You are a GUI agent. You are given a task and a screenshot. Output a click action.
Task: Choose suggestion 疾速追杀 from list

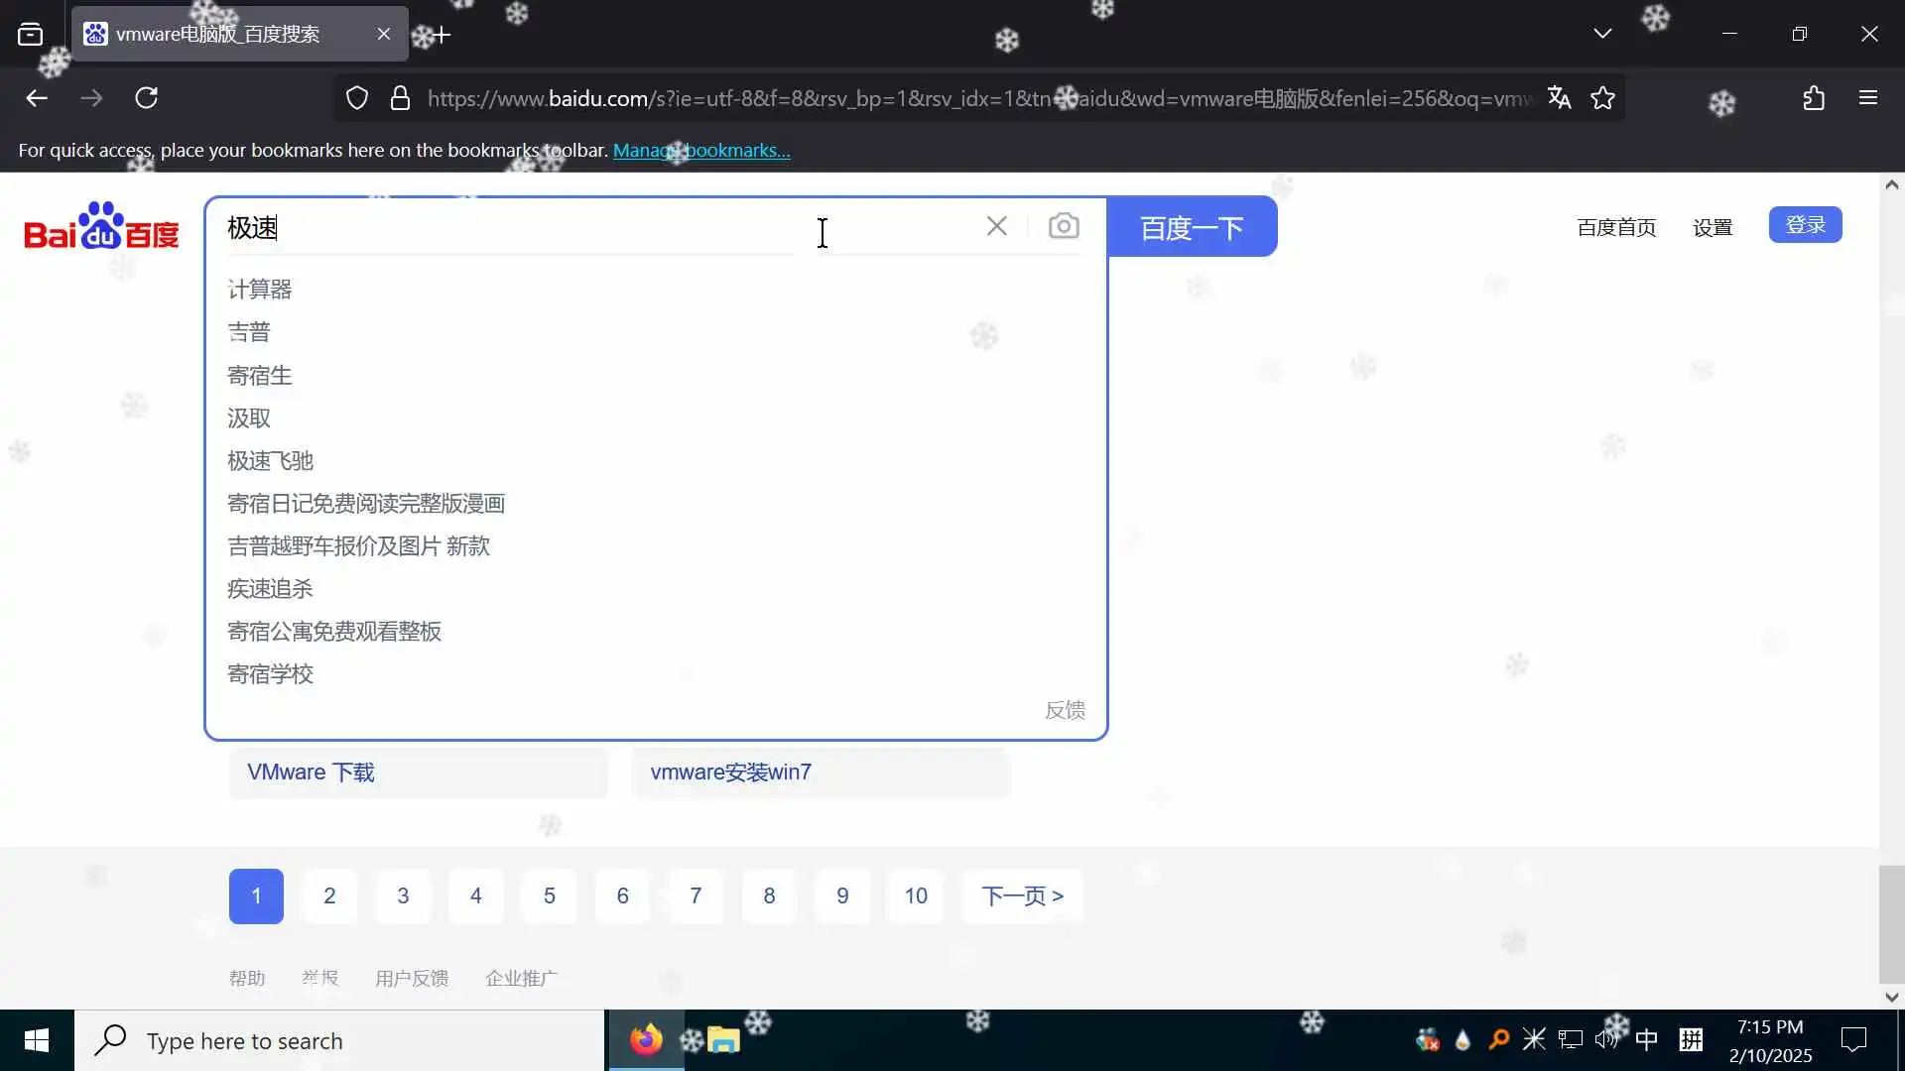270,589
